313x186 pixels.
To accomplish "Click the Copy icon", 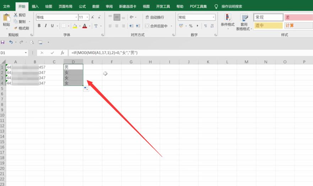I will click(x=16, y=21).
